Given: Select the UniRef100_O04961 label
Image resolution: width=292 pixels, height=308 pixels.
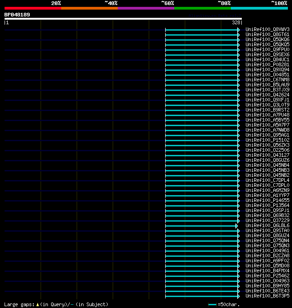Looking at the screenshot, I should click(x=267, y=250).
